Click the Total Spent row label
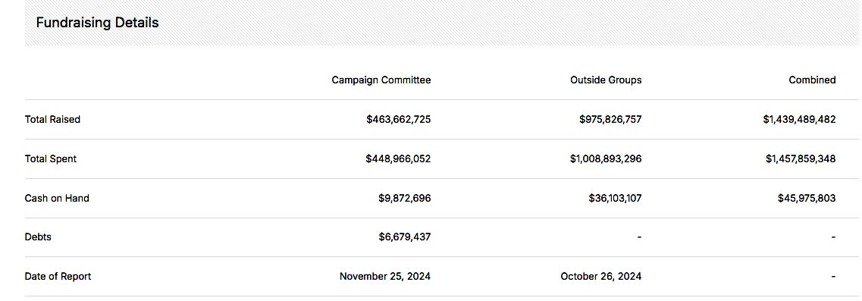The image size is (862, 301). click(51, 159)
